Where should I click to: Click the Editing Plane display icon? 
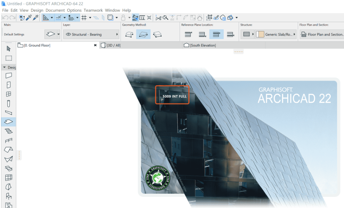coord(96,17)
